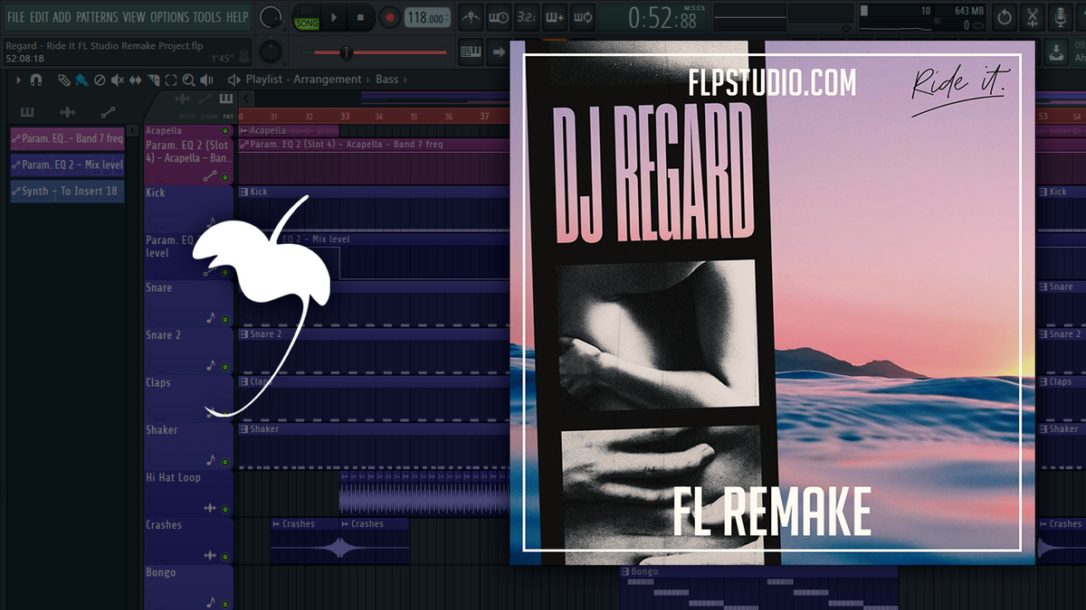
Task: Select the Paint (draw) tool in the Playlist toolbar
Action: point(81,80)
